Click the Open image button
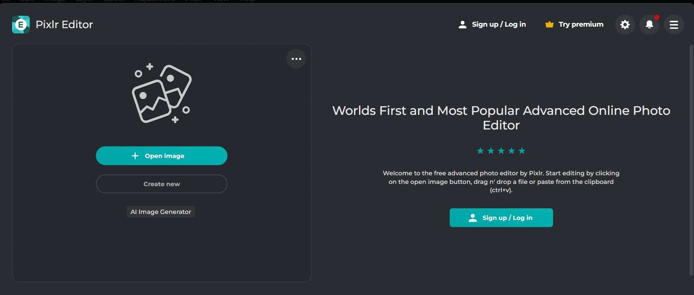 [162, 156]
